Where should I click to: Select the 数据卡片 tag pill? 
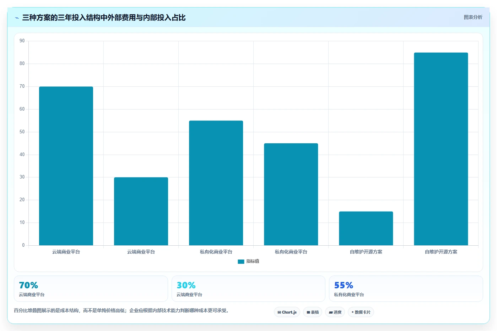click(x=361, y=312)
